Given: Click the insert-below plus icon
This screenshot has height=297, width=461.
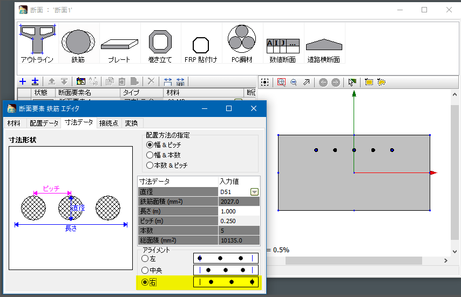Looking at the screenshot, I should coord(35,81).
